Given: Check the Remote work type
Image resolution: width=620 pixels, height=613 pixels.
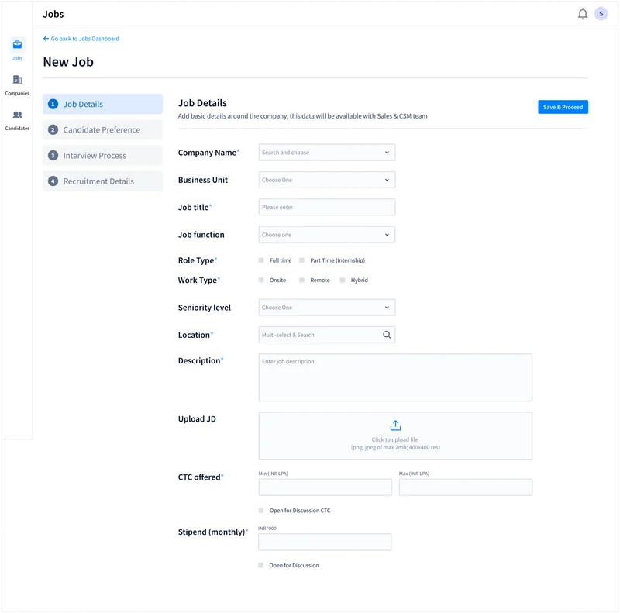Looking at the screenshot, I should tap(301, 280).
